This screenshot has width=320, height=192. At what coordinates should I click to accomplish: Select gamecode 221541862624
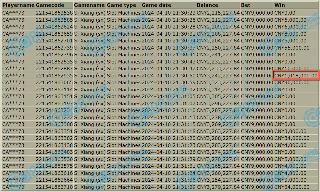[54, 27]
